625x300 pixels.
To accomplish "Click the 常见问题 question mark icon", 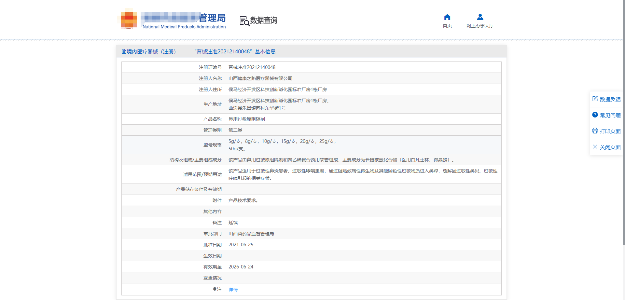I will [595, 115].
